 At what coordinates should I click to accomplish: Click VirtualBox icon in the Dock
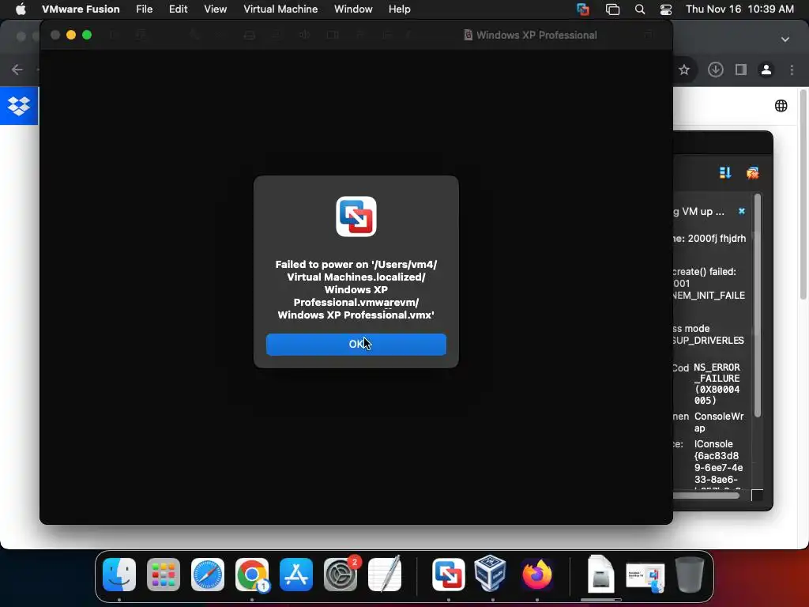(x=490, y=574)
